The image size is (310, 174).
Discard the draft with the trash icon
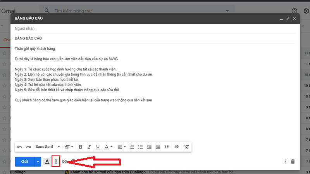pos(293,162)
